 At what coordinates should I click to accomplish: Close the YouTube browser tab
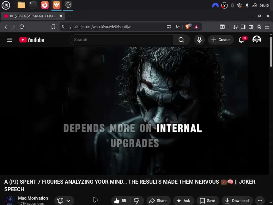[61, 16]
